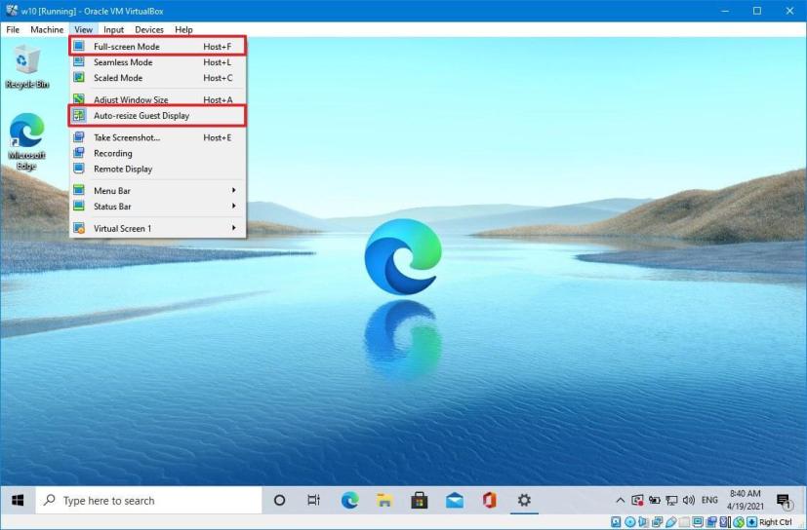The image size is (807, 530).
Task: Click the audio status icon in VirtualBox
Action: pyautogui.click(x=643, y=522)
